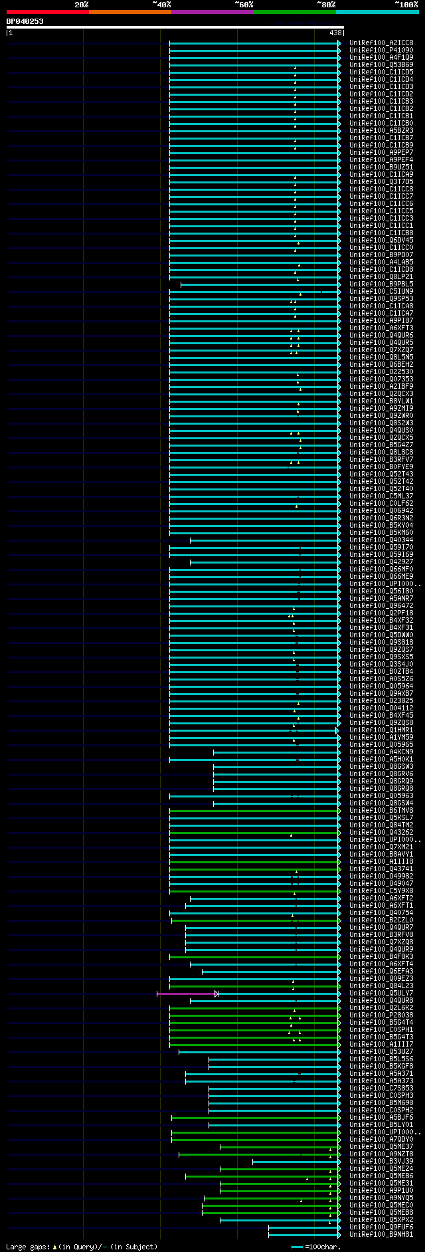This screenshot has height=1252, width=425.
Task: Open hit UniRef100_Q53B69
Action: [381, 64]
